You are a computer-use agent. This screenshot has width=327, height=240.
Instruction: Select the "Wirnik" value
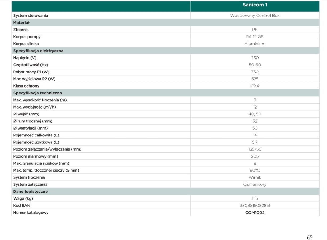pos(255,177)
